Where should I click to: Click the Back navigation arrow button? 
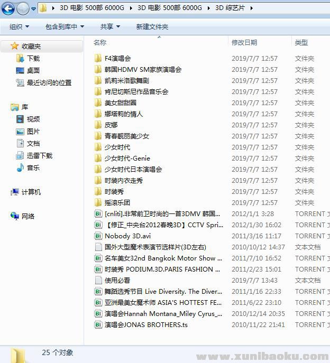tap(8, 8)
